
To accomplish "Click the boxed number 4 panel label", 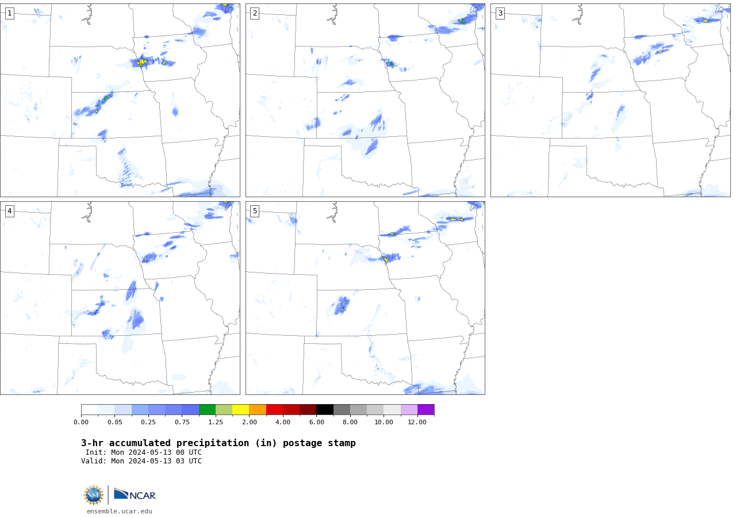I will pyautogui.click(x=9, y=211).
